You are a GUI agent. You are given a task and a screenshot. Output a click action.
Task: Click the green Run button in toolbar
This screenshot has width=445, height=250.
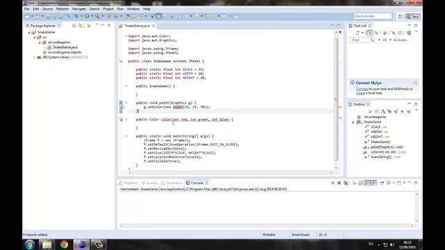pos(87,17)
